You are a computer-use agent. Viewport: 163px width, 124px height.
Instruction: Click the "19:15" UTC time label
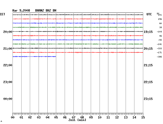pos(148,32)
